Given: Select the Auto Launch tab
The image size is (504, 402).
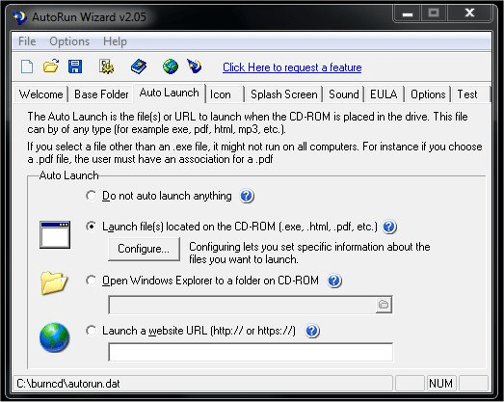Looking at the screenshot, I should tap(169, 93).
